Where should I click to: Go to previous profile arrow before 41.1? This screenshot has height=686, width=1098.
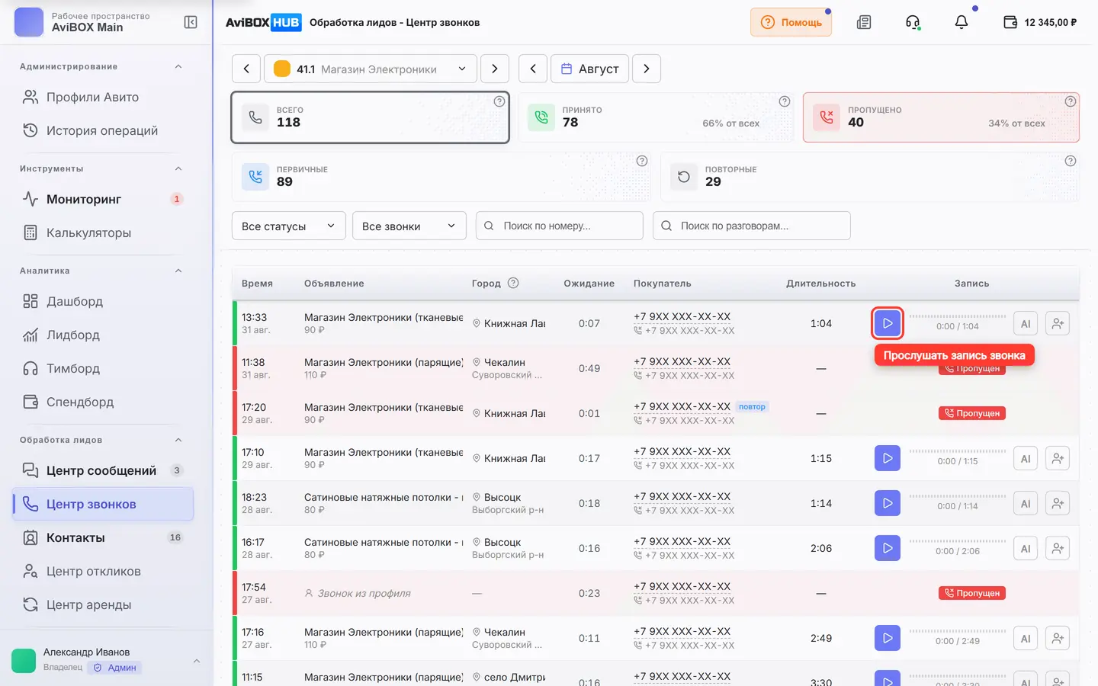click(246, 69)
